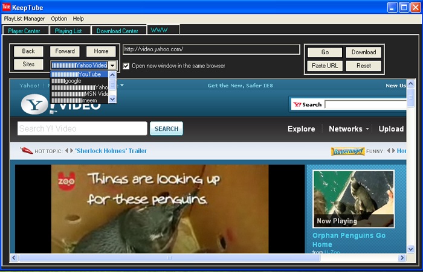Open the Sites combo box dropdown arrow
The width and height of the screenshot is (423, 272).
coord(112,65)
